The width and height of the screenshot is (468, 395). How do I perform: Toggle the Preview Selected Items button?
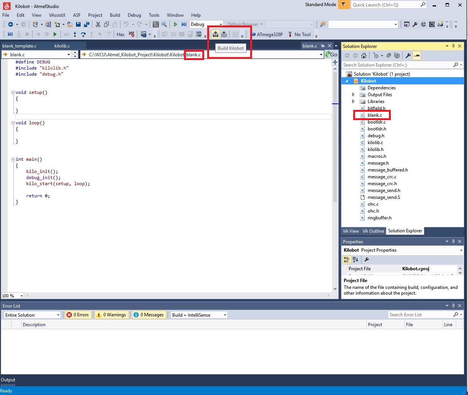(417, 56)
